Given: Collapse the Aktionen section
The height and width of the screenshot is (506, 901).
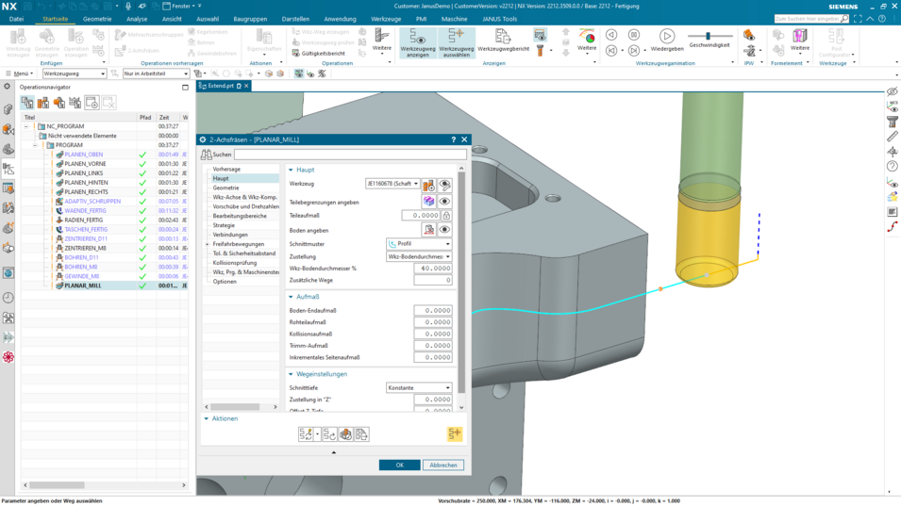Looking at the screenshot, I should pyautogui.click(x=207, y=418).
